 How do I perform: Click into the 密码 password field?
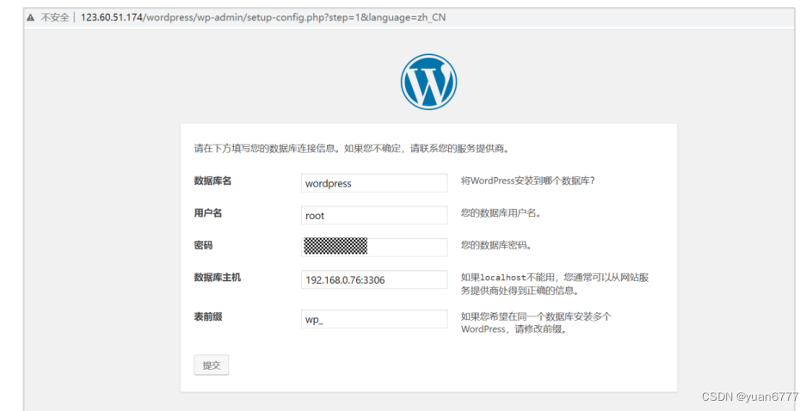(374, 247)
